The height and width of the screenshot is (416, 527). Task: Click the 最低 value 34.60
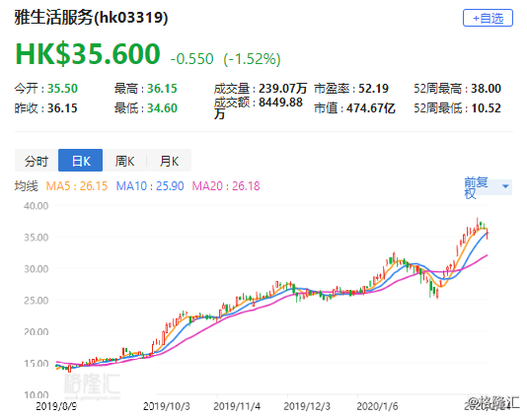(x=162, y=108)
